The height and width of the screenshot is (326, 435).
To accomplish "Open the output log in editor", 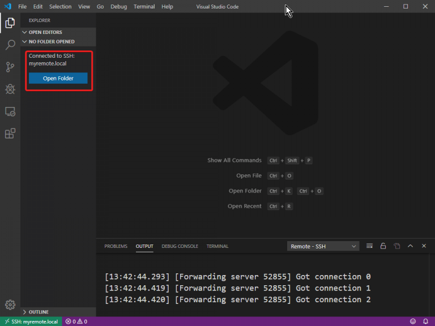I will click(396, 246).
